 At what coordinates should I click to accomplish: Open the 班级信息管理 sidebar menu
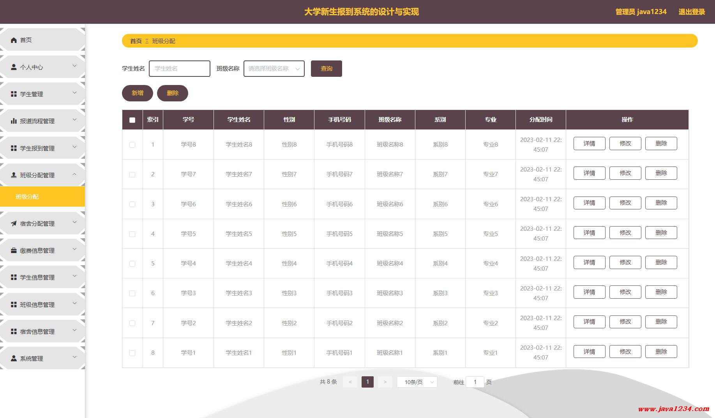(42, 305)
